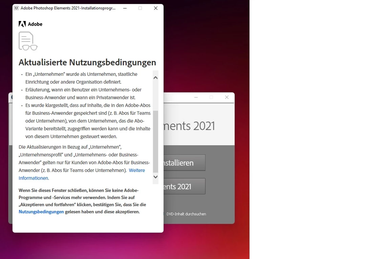Close the background Elements 2021 window

(226, 97)
